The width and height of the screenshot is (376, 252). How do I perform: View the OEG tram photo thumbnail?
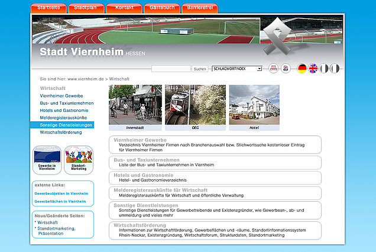pos(196,105)
